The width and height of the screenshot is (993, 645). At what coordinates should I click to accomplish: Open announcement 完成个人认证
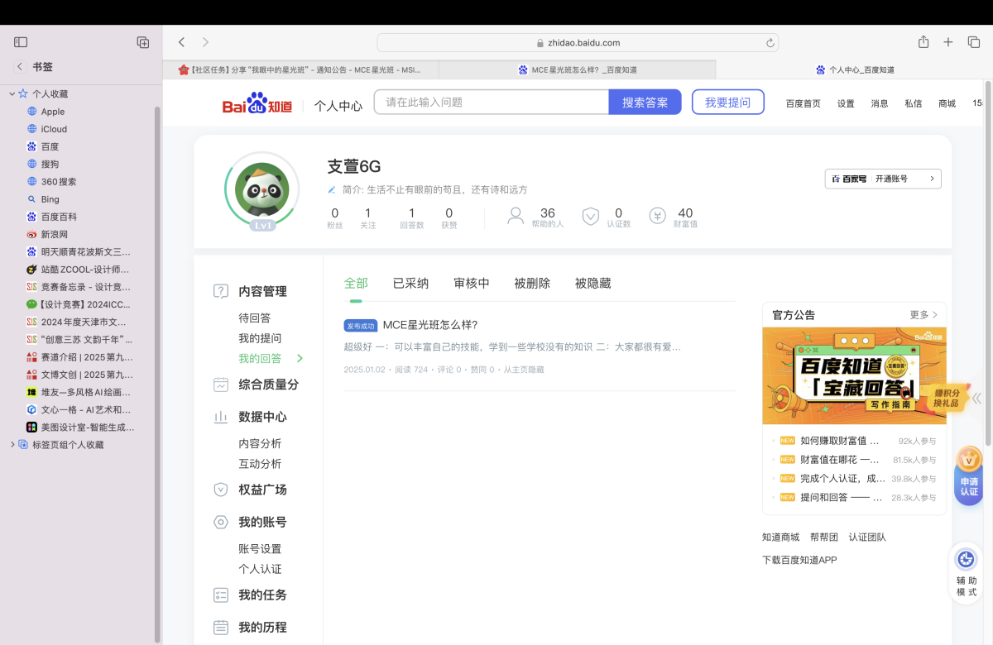click(x=842, y=479)
